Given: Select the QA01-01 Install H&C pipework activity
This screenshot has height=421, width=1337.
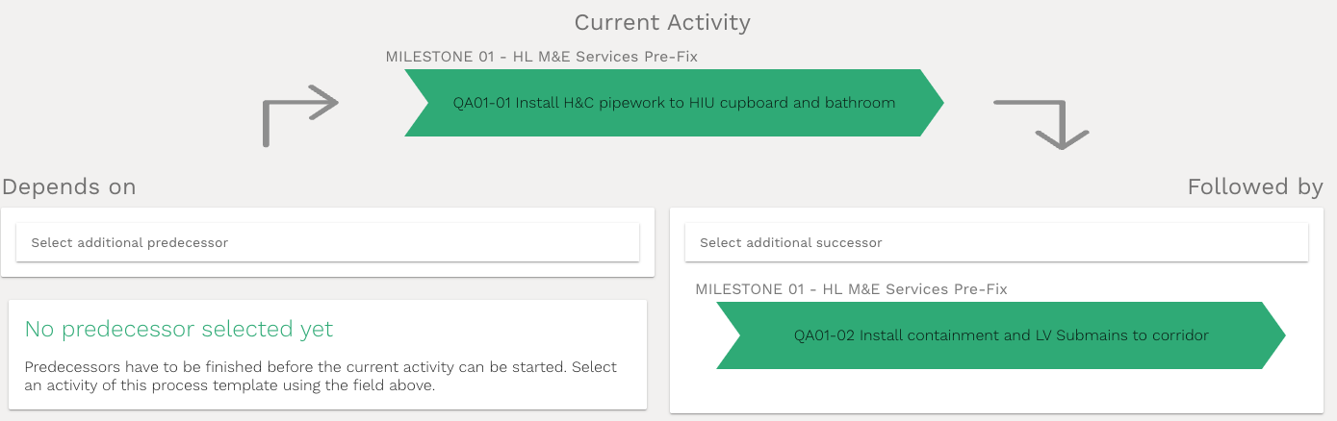Looking at the screenshot, I should (674, 103).
